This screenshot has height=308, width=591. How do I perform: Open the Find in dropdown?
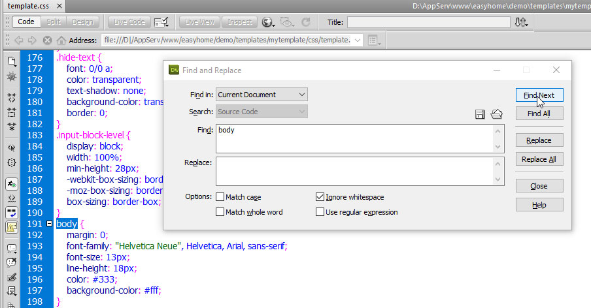262,95
